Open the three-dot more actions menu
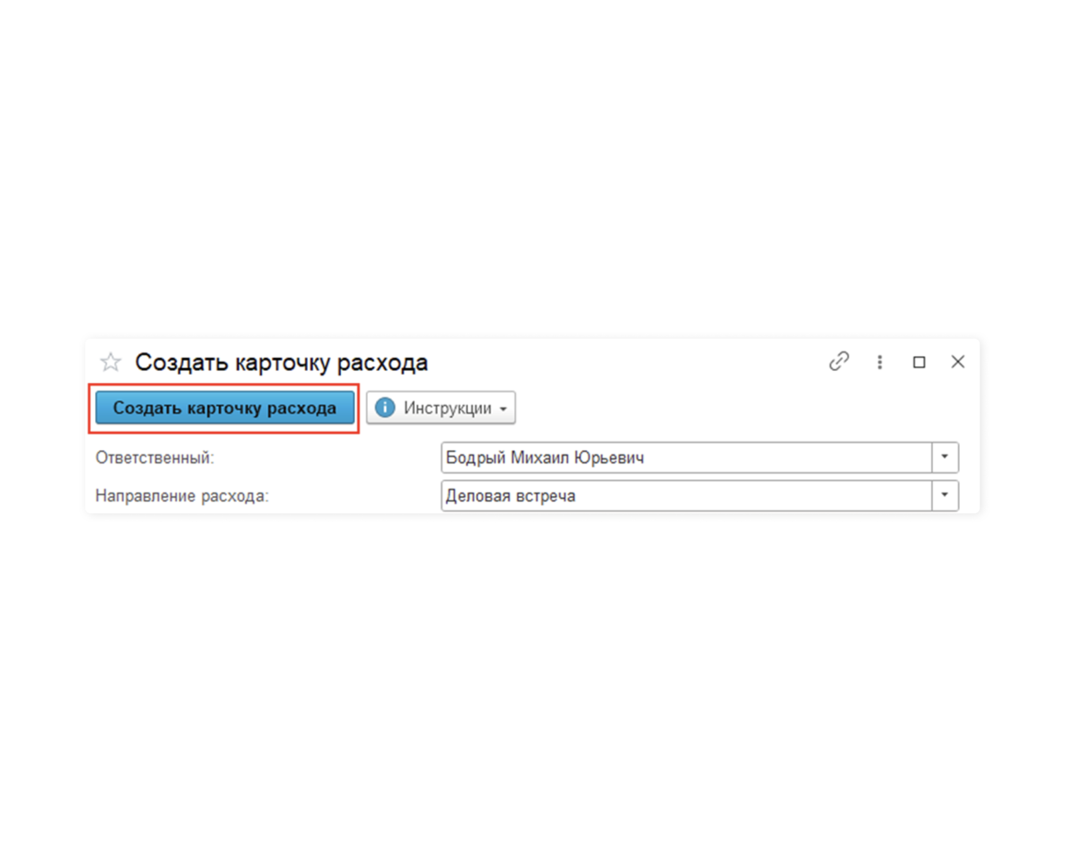Viewport: 1065px width, 852px height. [879, 362]
